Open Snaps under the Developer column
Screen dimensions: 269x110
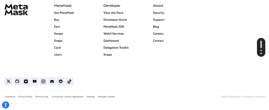click(x=108, y=55)
